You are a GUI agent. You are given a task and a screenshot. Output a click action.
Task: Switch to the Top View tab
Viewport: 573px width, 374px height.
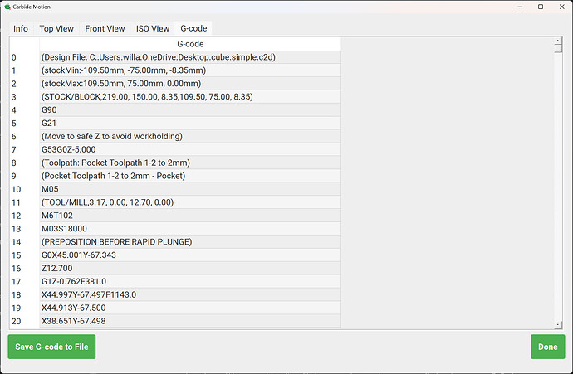pyautogui.click(x=56, y=28)
